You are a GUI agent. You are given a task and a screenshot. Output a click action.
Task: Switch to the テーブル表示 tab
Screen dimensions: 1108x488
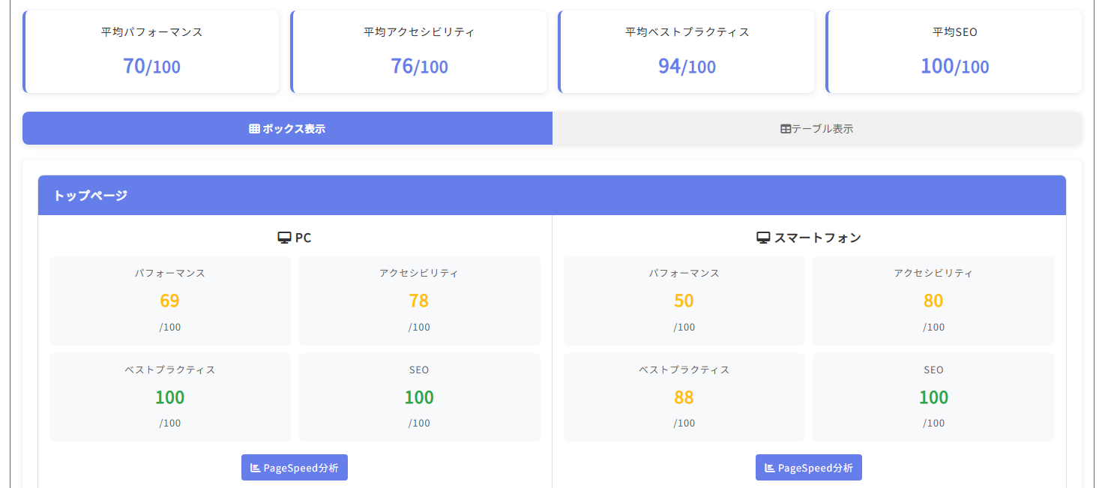click(x=817, y=129)
